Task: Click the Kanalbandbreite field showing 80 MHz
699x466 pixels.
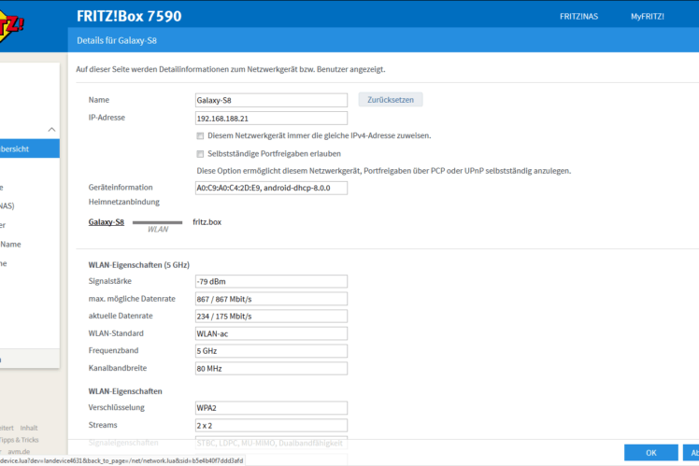Action: (271, 369)
